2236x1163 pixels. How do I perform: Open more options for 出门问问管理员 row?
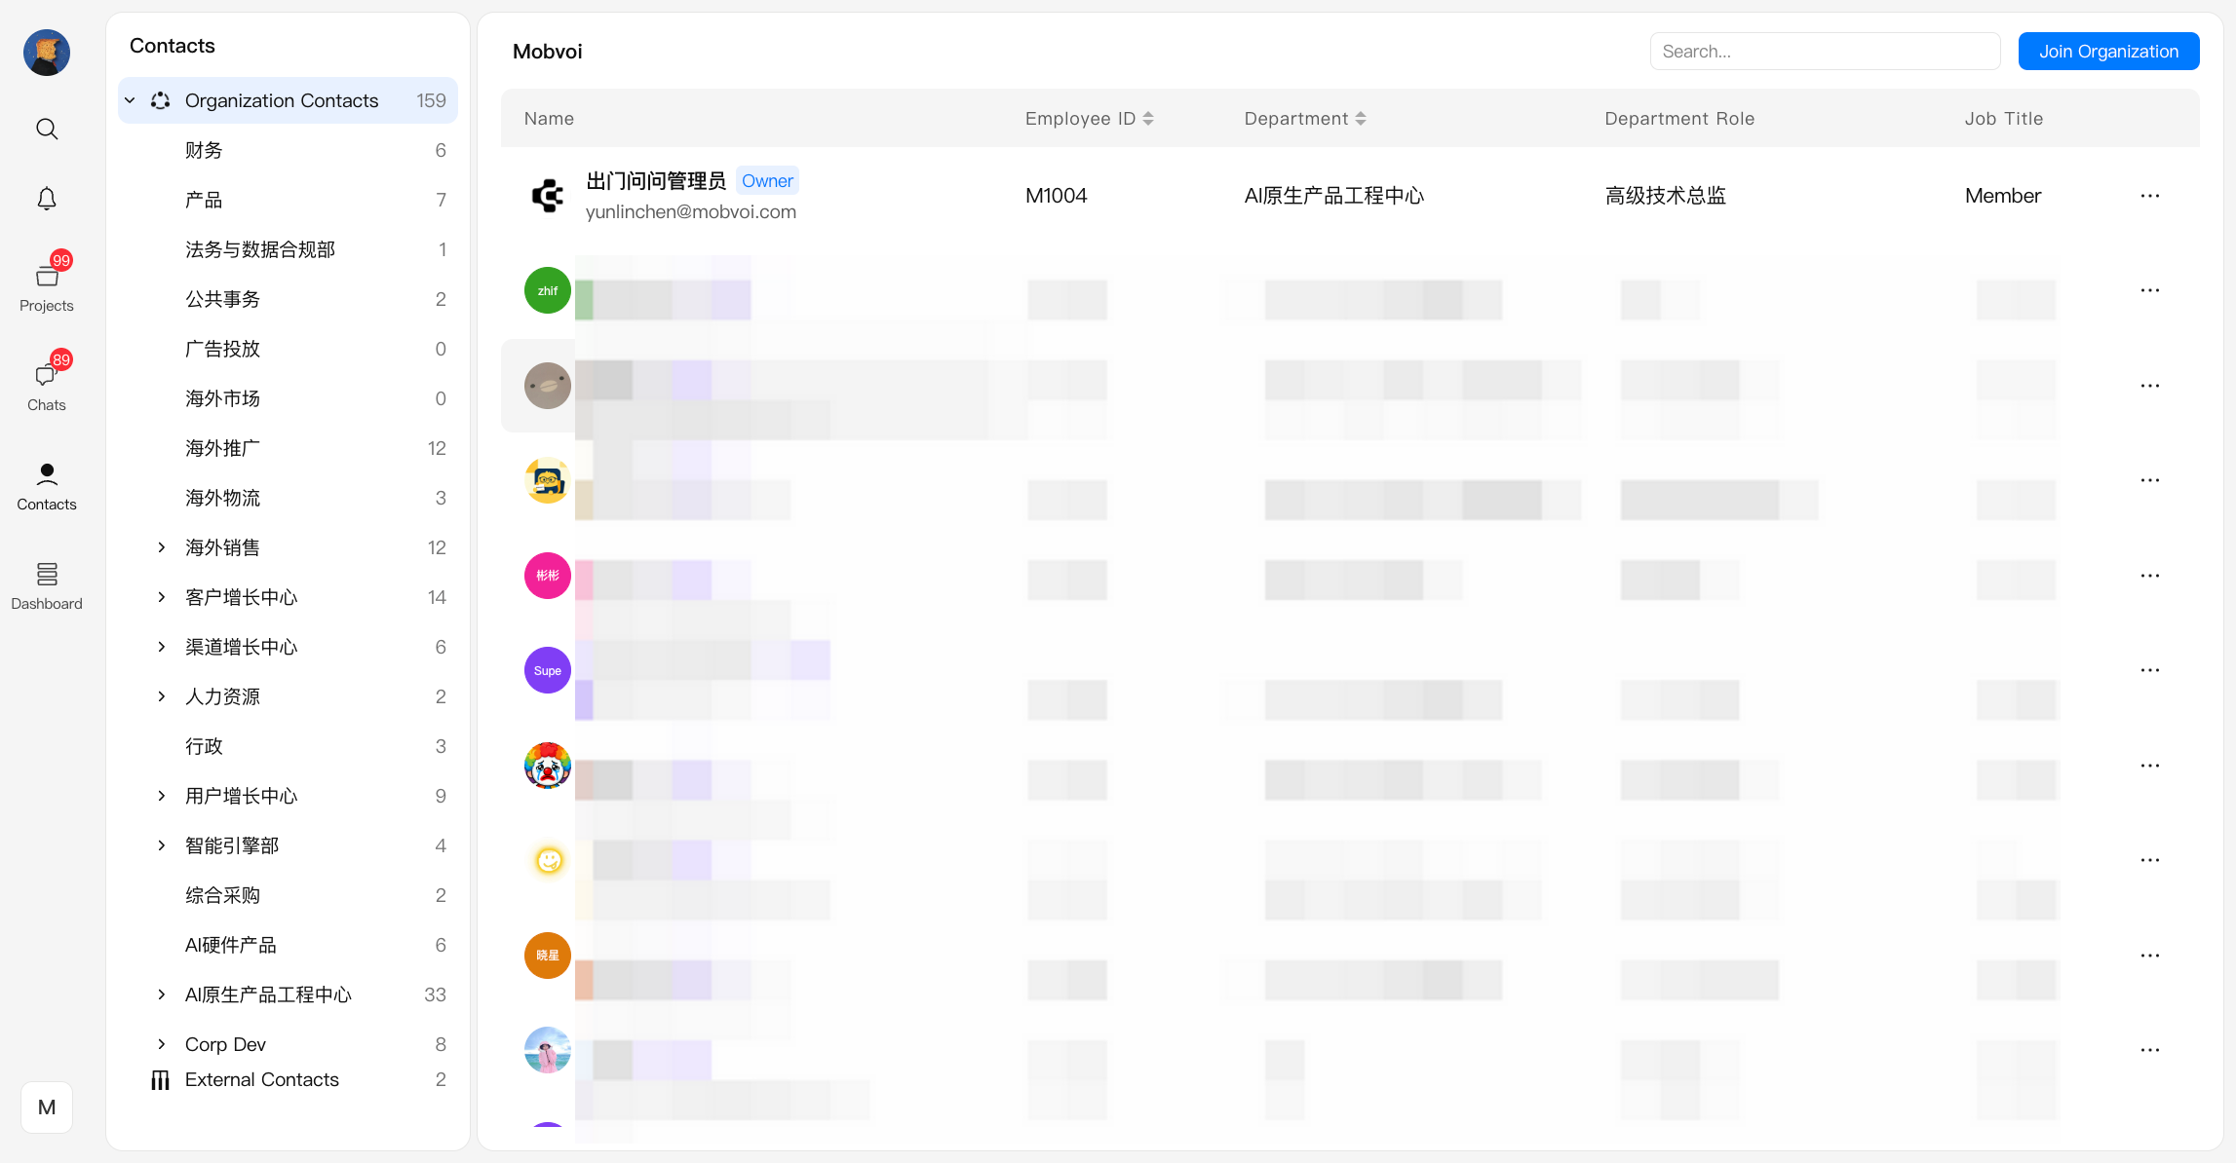click(x=2150, y=196)
